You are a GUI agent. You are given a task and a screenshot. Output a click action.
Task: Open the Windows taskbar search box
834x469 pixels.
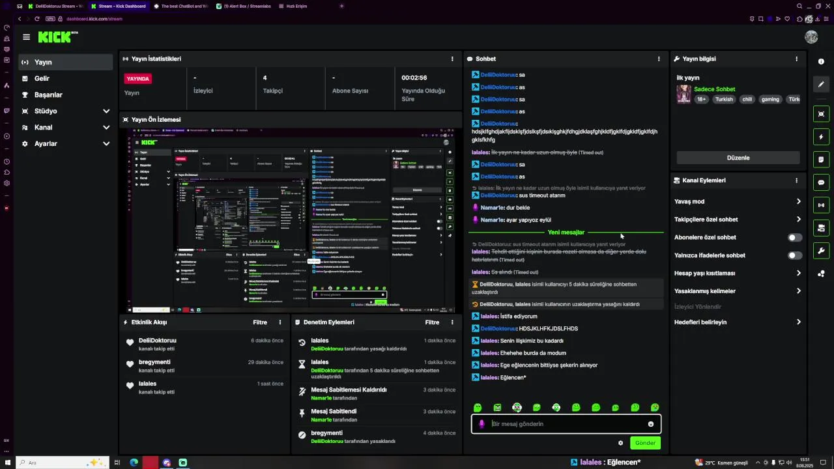[61, 462]
